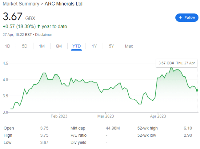Show the 1Y price chart
Viewport: 200px width, 149px height.
click(94, 46)
